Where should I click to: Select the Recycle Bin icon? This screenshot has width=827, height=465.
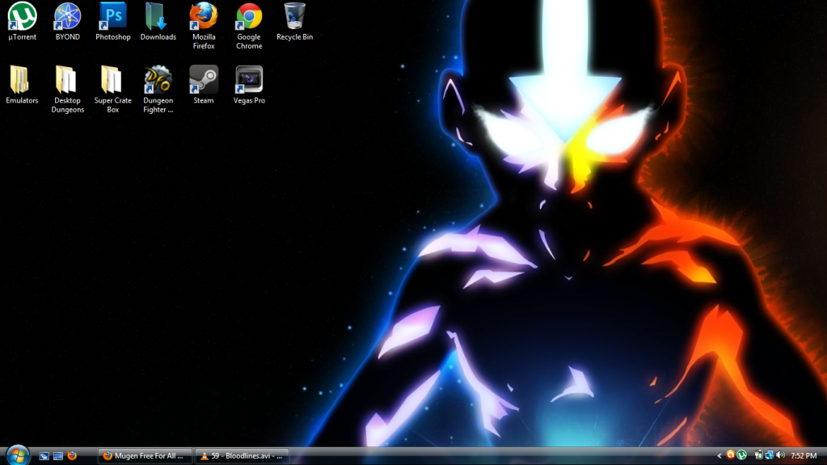pos(294,22)
